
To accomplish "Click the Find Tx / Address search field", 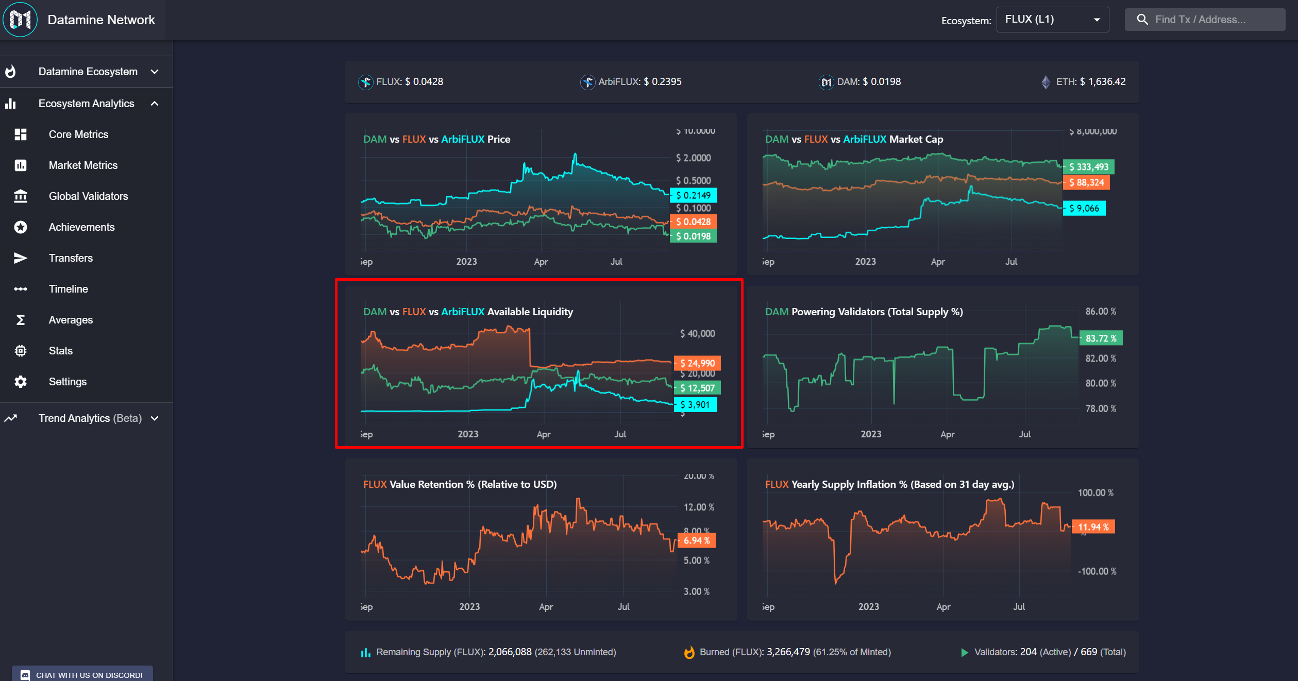I will pos(1205,20).
